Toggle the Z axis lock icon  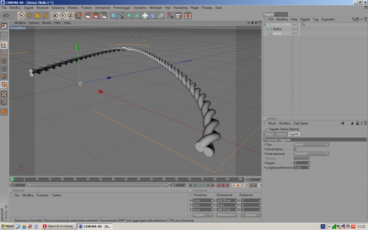(70, 16)
